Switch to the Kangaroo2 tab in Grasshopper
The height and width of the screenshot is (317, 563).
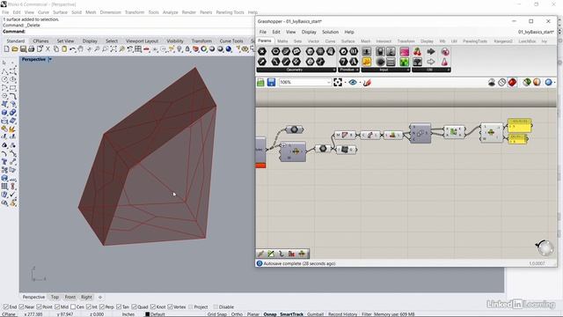(x=503, y=41)
